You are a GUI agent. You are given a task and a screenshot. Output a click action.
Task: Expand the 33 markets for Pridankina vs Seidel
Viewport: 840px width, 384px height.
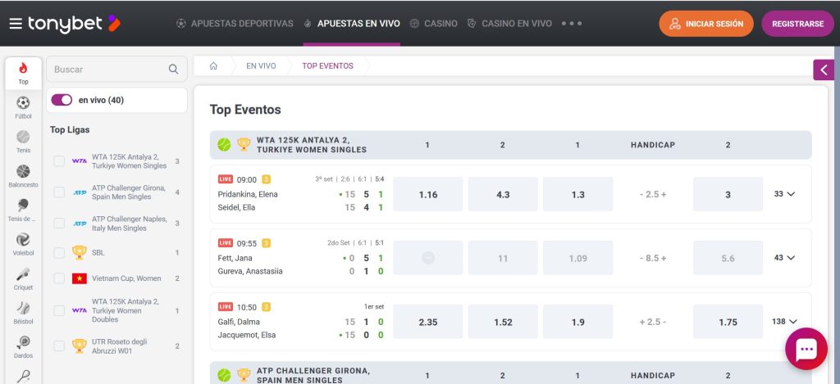click(x=785, y=194)
